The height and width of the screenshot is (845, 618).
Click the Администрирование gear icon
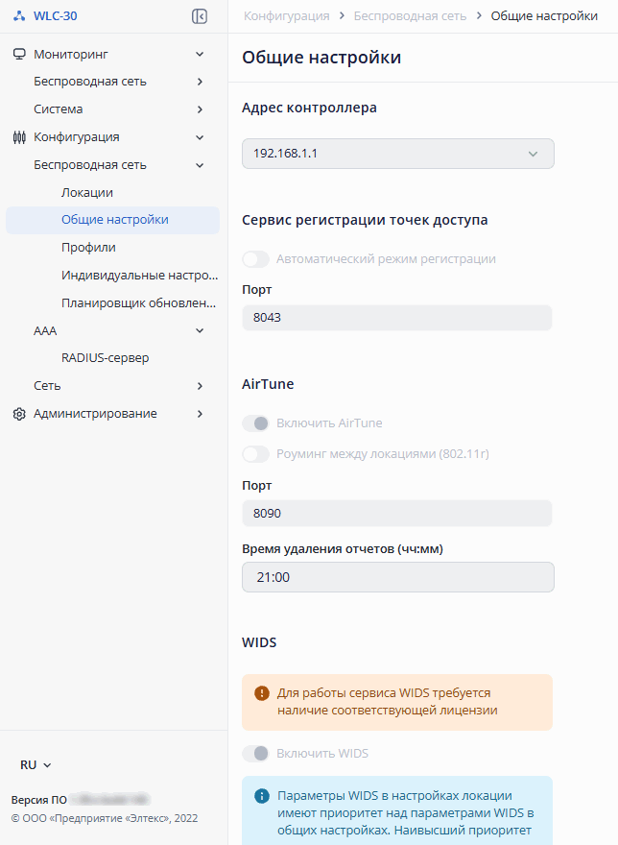tap(19, 414)
